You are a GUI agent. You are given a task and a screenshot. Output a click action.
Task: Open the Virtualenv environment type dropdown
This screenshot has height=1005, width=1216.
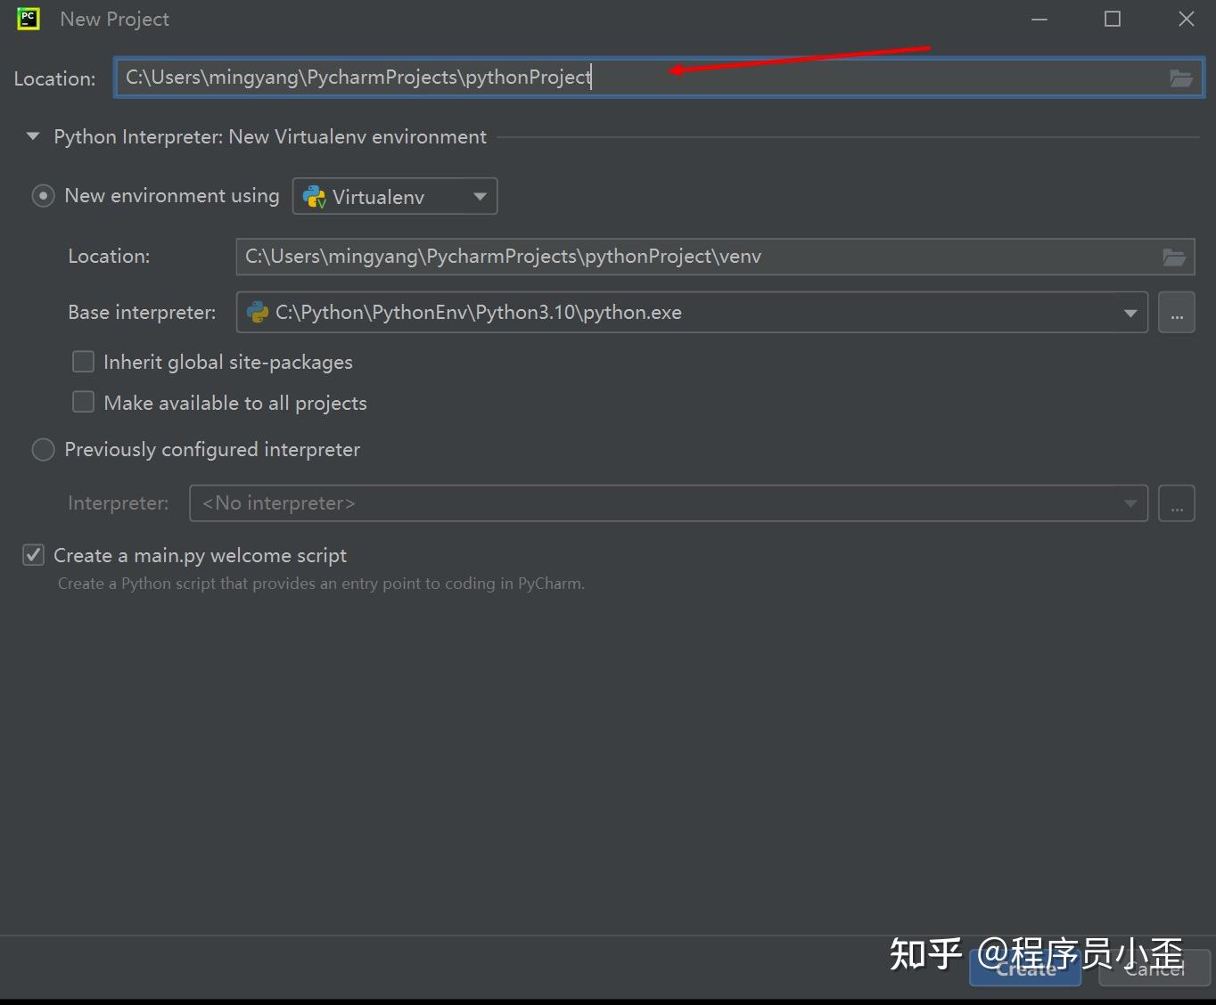[x=395, y=197]
